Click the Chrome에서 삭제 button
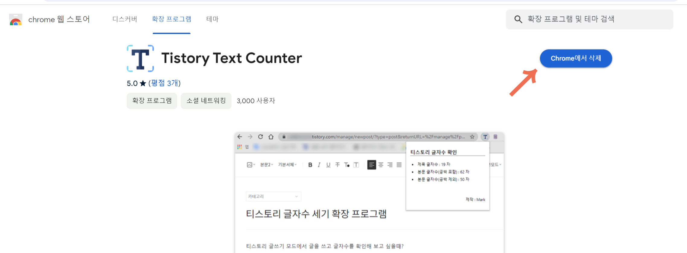Viewport: 687px width, 253px height. 576,58
